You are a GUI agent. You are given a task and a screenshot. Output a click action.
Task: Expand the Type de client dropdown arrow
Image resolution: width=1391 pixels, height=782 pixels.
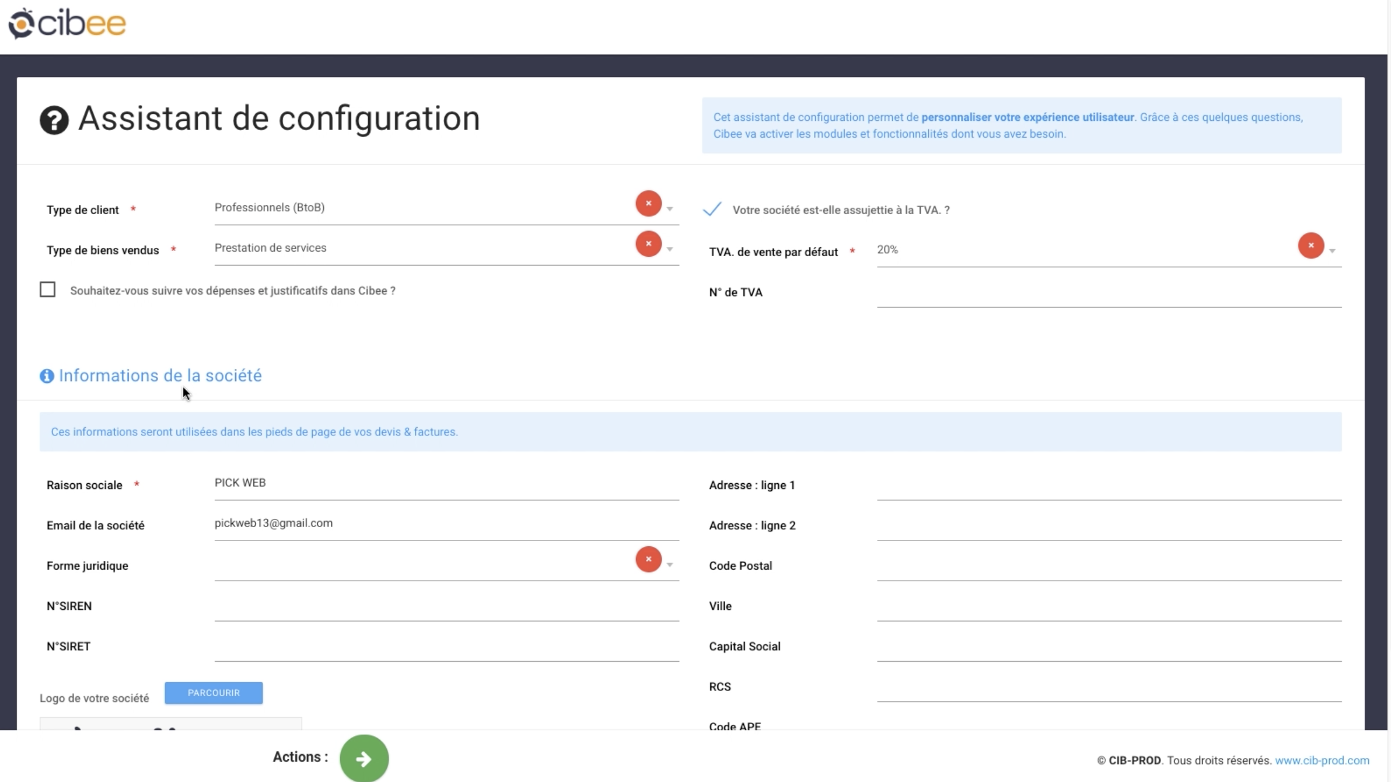pos(670,209)
